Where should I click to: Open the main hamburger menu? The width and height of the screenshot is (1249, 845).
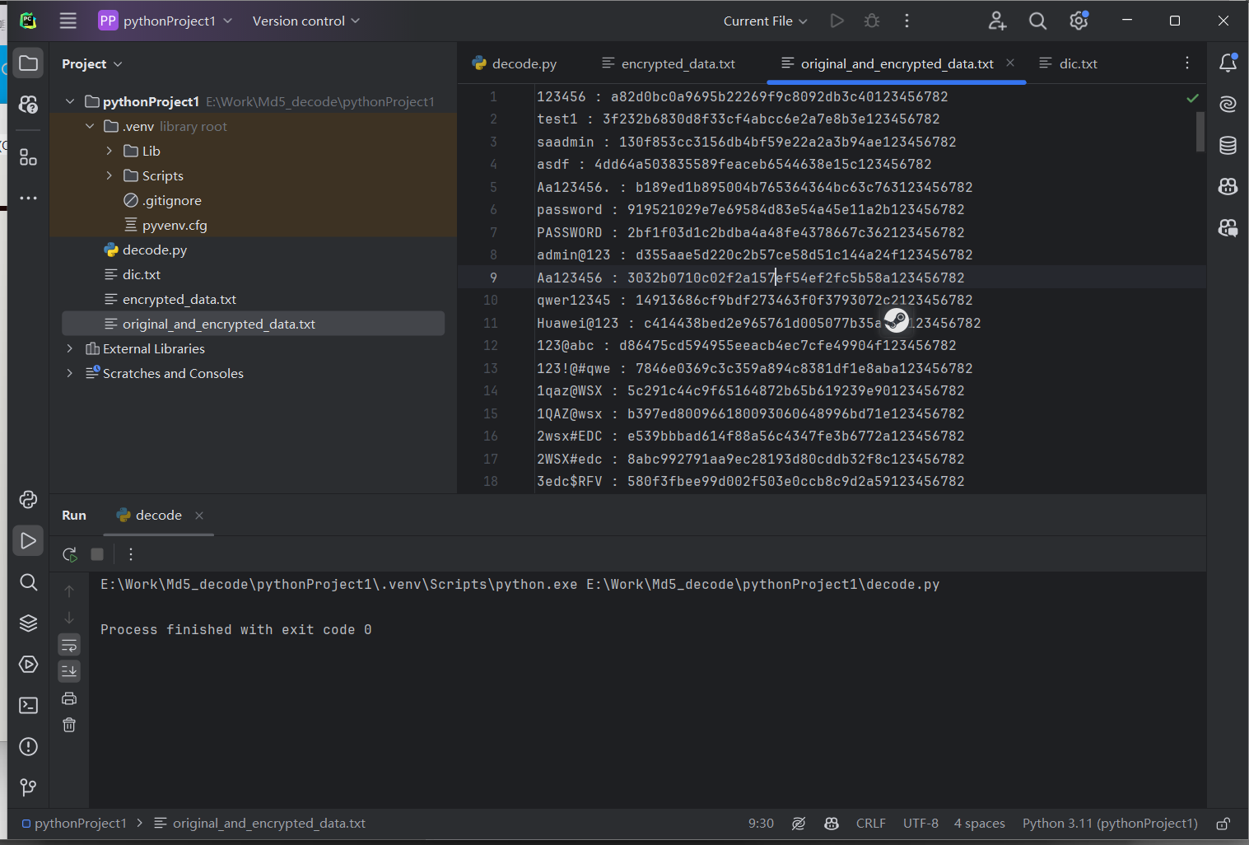(68, 21)
